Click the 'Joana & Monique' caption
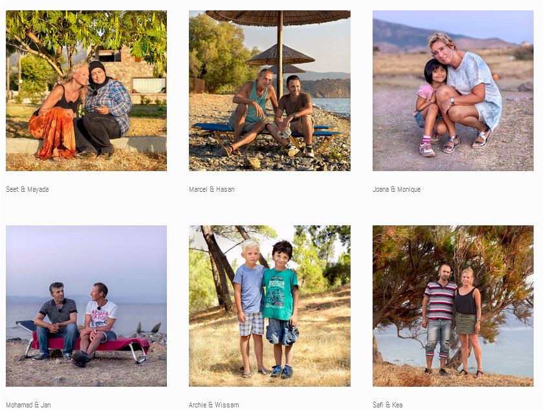This screenshot has width=544, height=410. coord(397,189)
